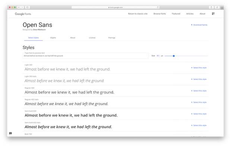This screenshot has height=146, width=231.
Task: Switch to the License tab
Action: 92,38
